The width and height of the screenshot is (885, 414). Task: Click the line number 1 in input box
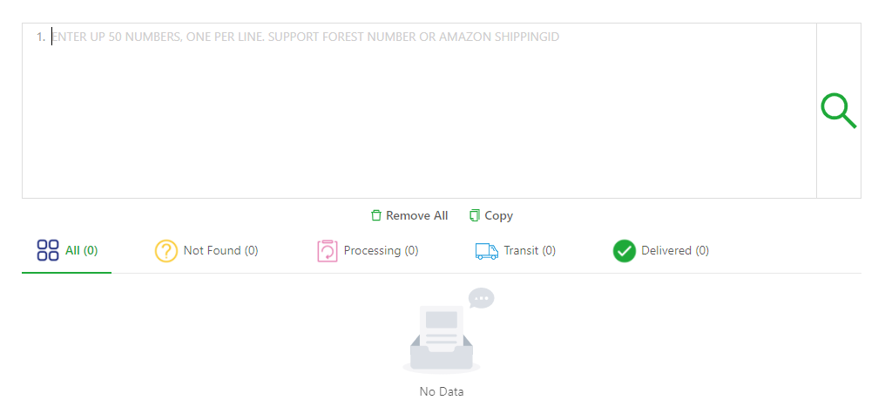click(40, 37)
